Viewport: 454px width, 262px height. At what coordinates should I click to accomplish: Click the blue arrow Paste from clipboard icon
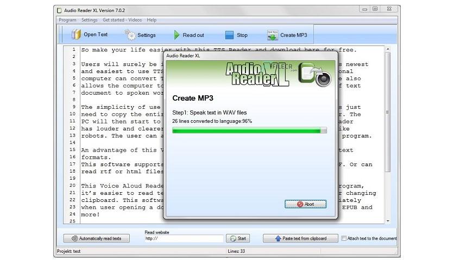click(x=278, y=238)
